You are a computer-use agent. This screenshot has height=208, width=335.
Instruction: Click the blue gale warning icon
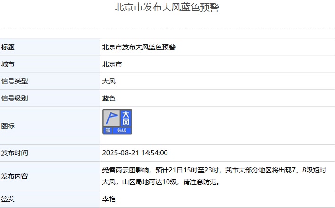[x=117, y=122]
